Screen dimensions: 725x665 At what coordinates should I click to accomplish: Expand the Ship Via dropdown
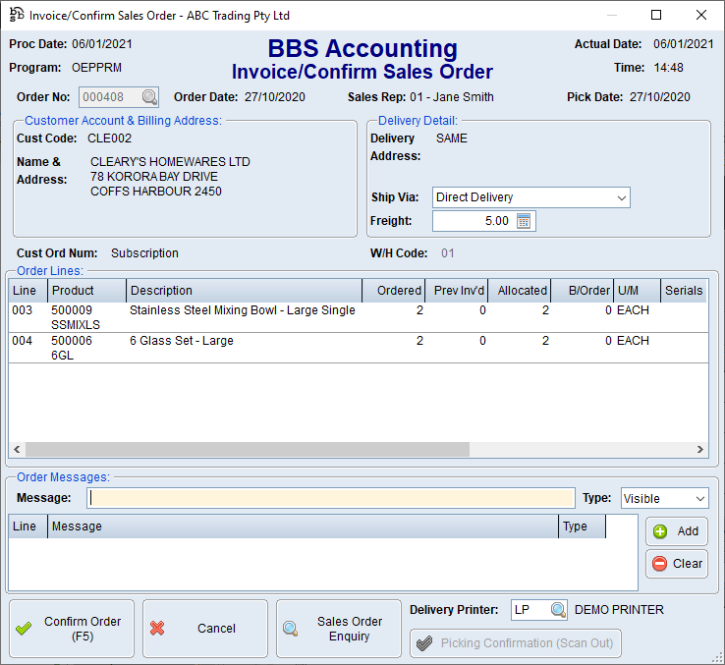[621, 197]
